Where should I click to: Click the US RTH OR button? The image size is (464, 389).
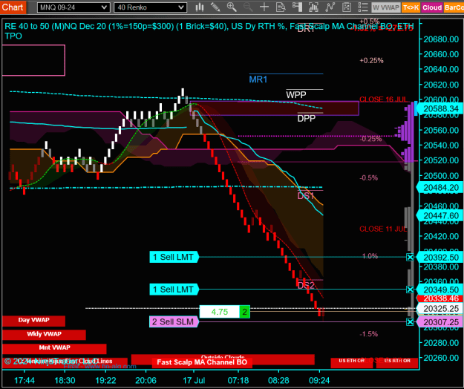tap(397, 363)
